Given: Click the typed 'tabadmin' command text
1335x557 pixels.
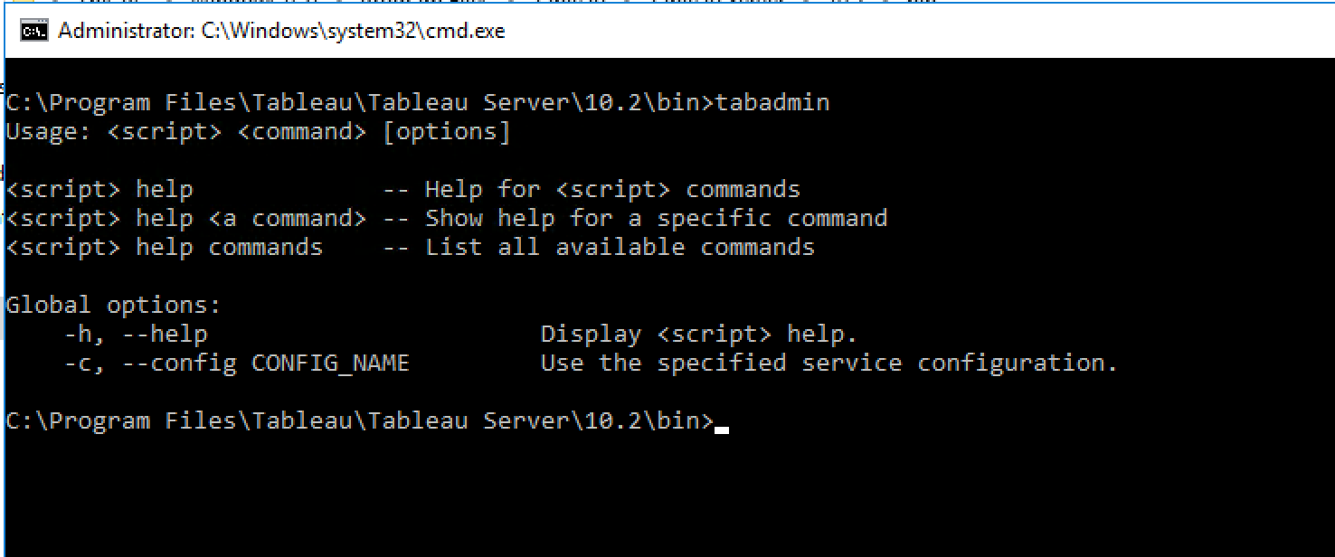Looking at the screenshot, I should (x=772, y=102).
